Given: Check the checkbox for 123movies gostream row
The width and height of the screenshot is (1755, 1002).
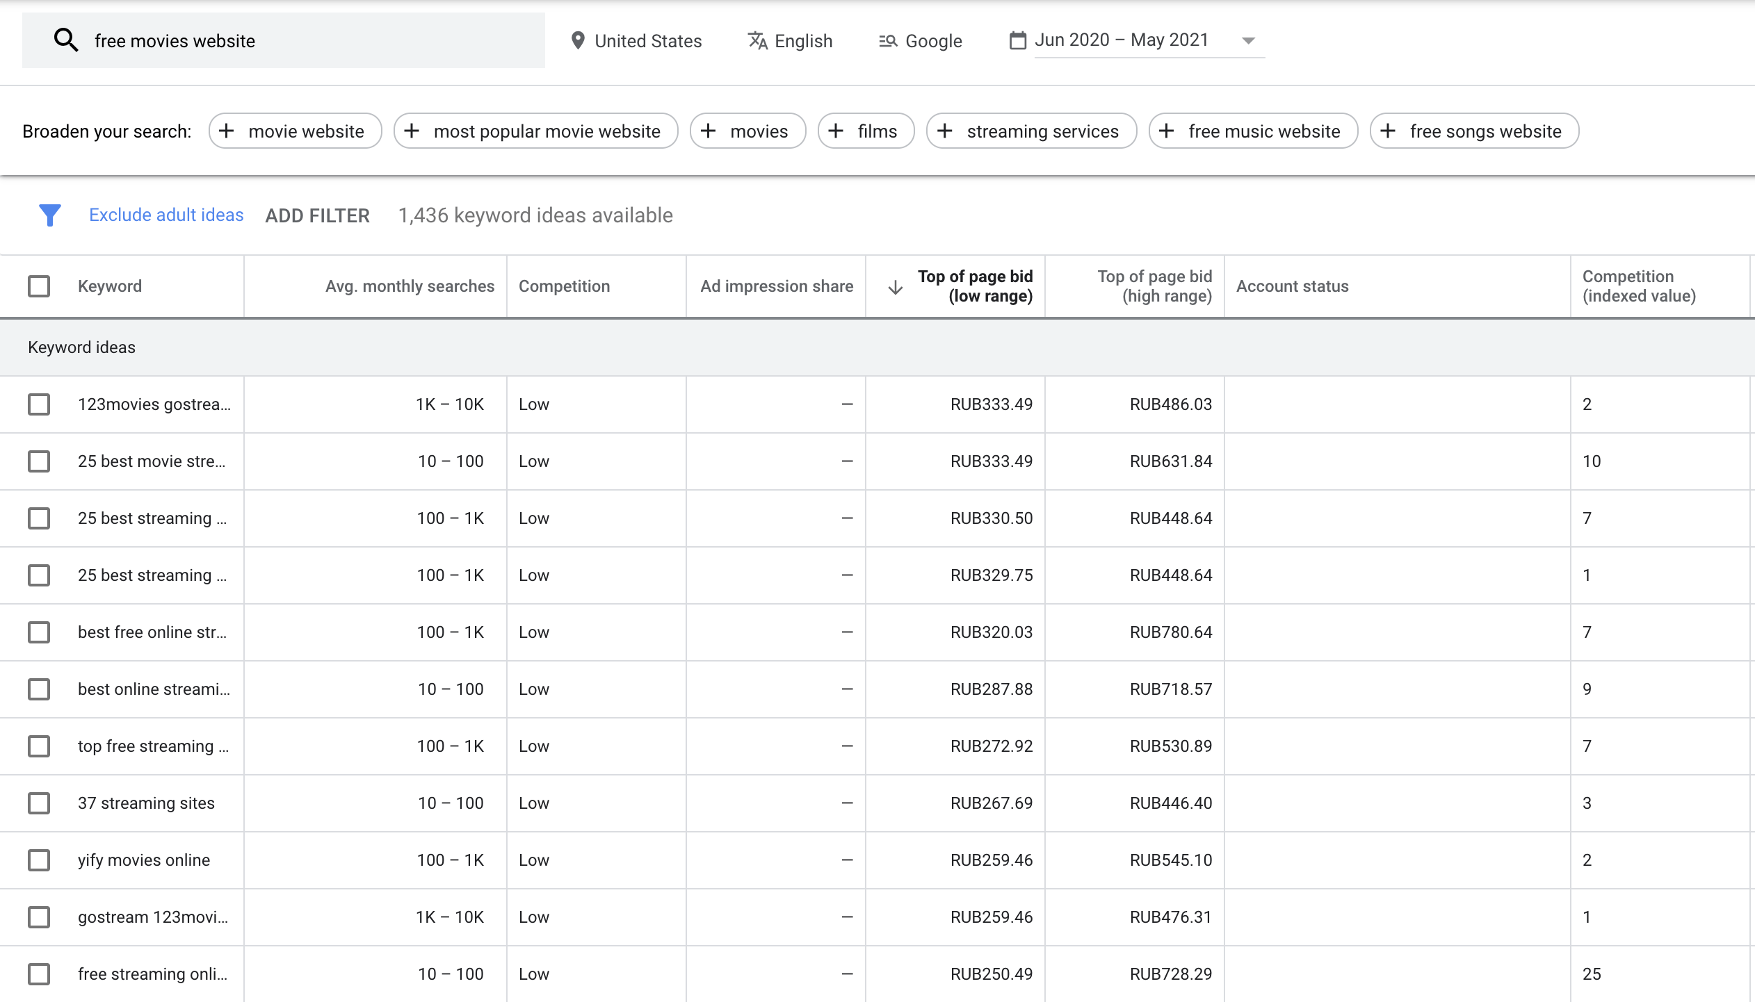Looking at the screenshot, I should (39, 404).
